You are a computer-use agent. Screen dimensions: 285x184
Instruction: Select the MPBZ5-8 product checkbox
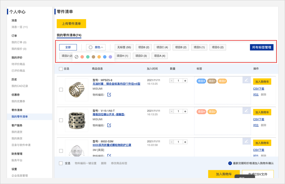click(x=61, y=89)
